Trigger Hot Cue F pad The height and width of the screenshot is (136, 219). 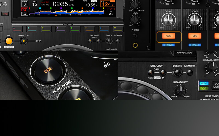point(90,29)
